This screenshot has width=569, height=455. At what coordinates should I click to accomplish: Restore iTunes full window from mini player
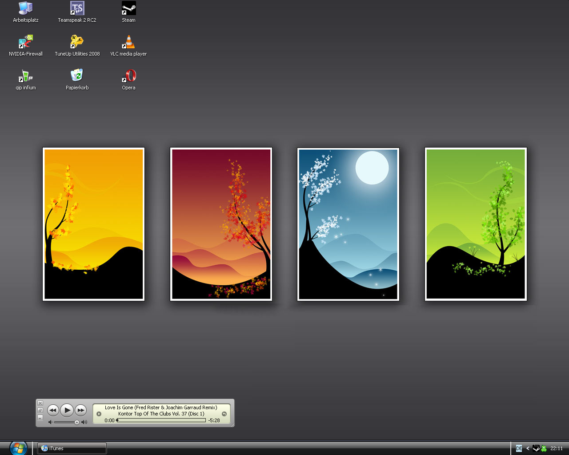click(40, 411)
